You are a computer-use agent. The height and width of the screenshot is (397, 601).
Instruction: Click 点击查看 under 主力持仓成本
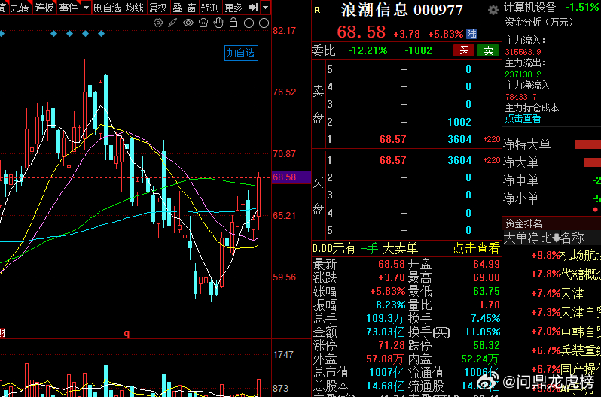(x=523, y=119)
